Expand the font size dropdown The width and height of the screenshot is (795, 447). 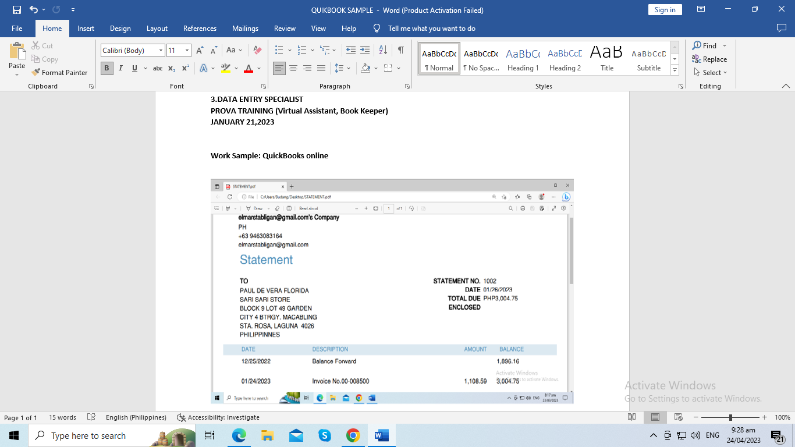pyautogui.click(x=187, y=51)
